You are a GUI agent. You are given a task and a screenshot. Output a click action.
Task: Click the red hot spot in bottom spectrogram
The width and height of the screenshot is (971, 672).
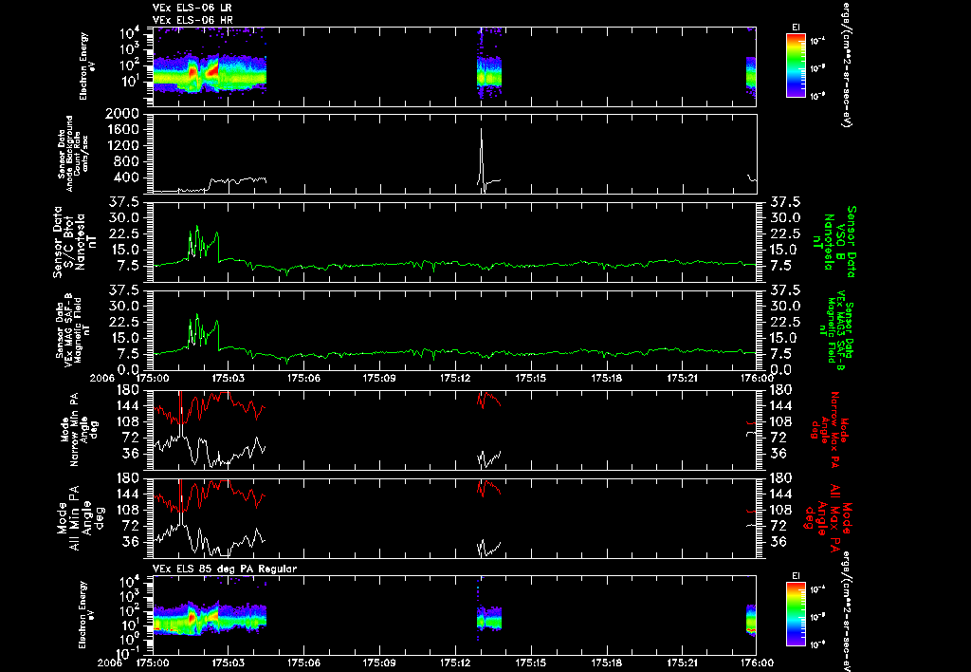click(192, 618)
